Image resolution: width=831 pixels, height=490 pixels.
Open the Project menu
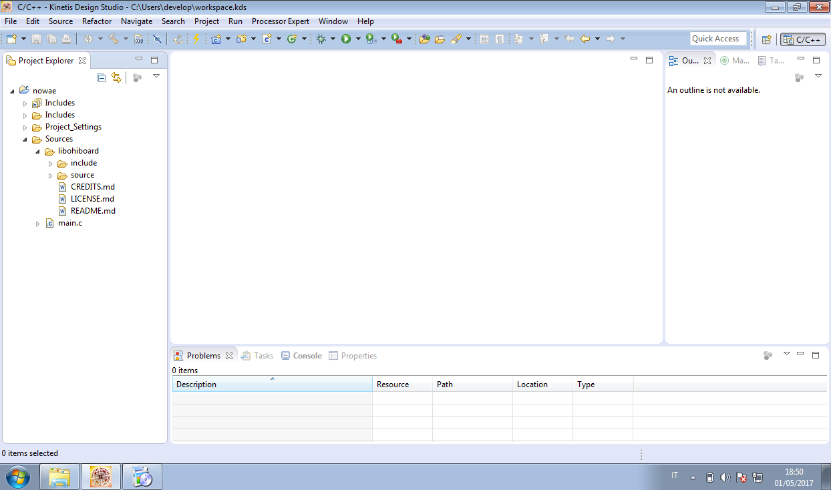coord(206,21)
